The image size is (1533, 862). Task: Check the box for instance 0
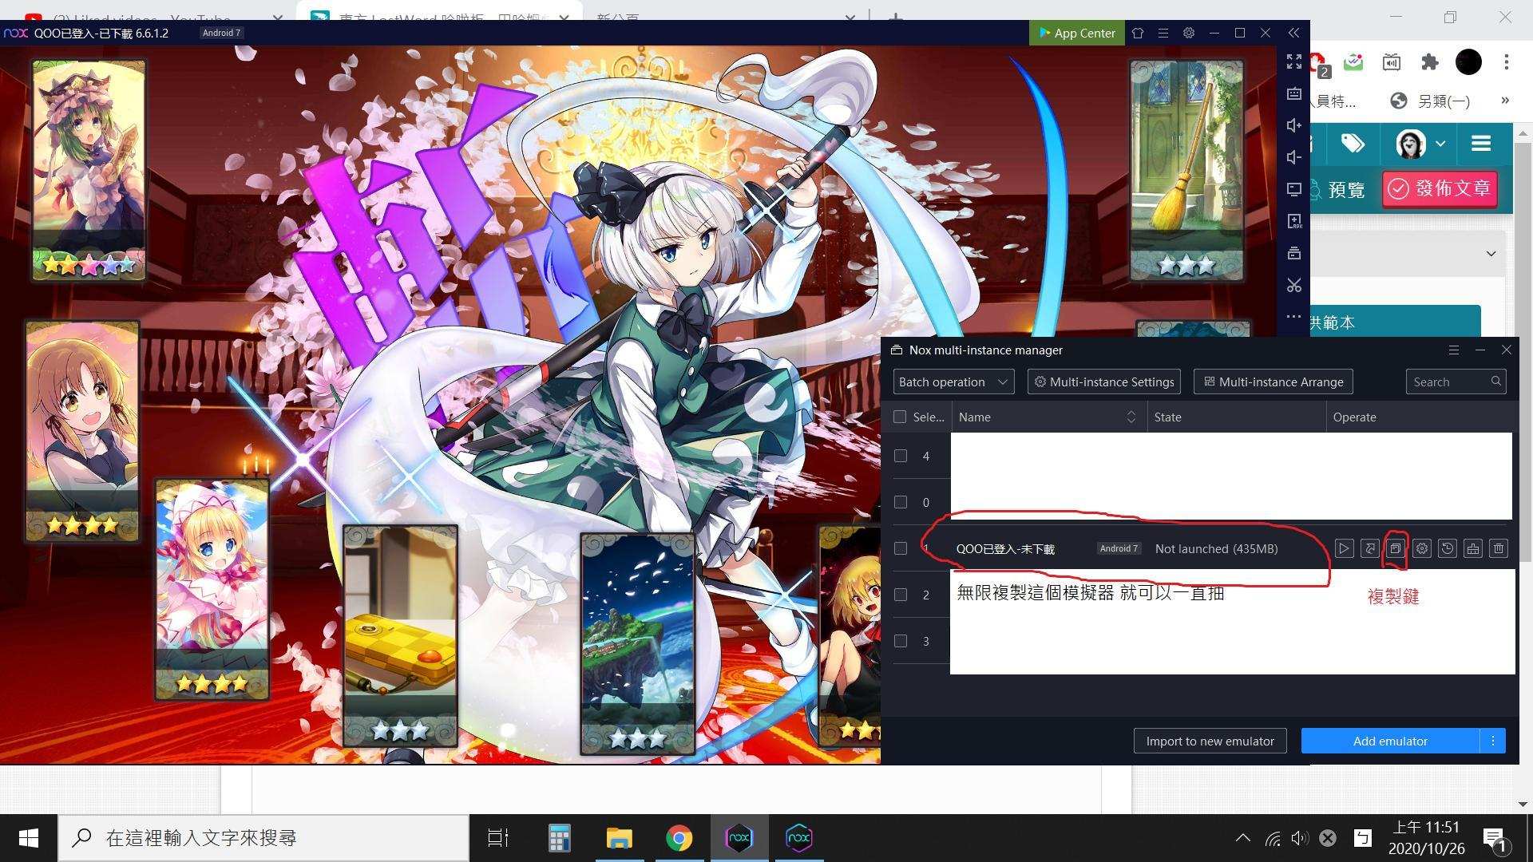[x=901, y=502]
